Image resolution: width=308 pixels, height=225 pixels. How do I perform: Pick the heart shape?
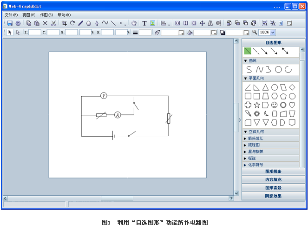coord(292,105)
